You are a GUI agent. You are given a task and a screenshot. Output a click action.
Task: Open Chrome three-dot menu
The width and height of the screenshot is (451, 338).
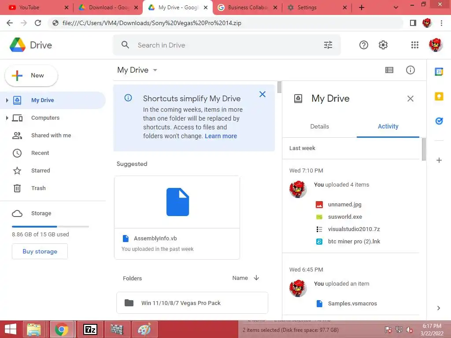click(x=441, y=23)
